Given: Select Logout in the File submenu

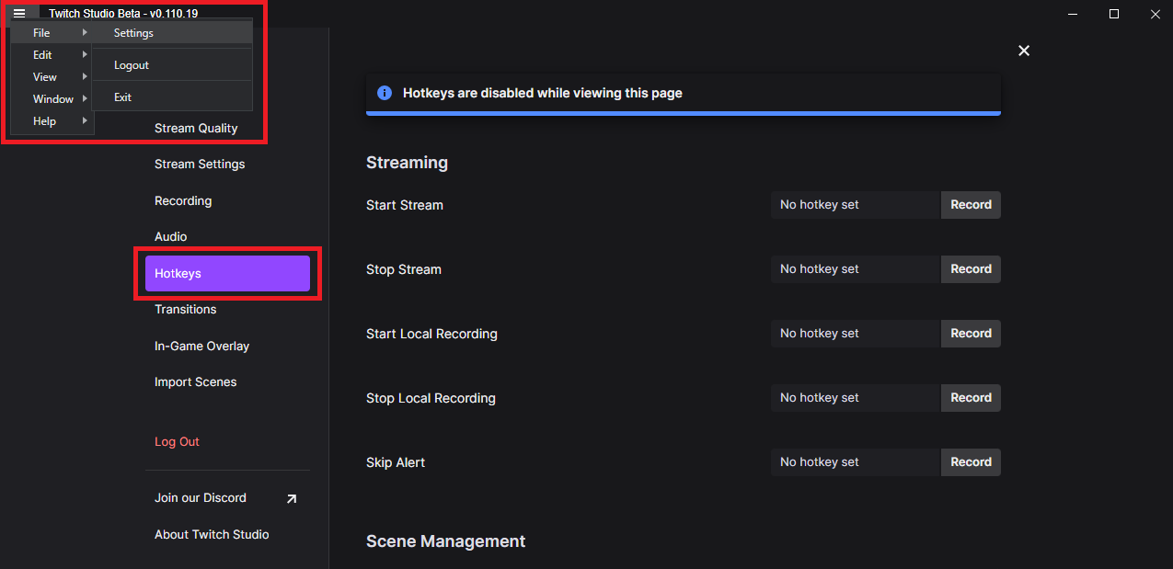Looking at the screenshot, I should [x=132, y=65].
